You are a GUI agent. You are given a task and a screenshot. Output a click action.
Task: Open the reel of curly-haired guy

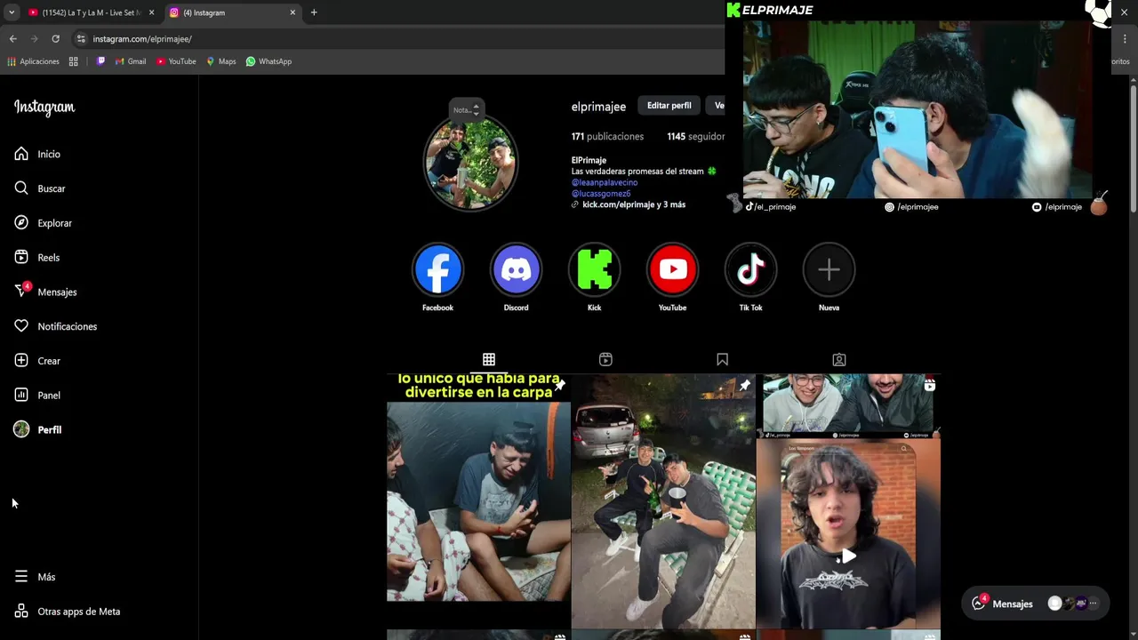click(848, 501)
